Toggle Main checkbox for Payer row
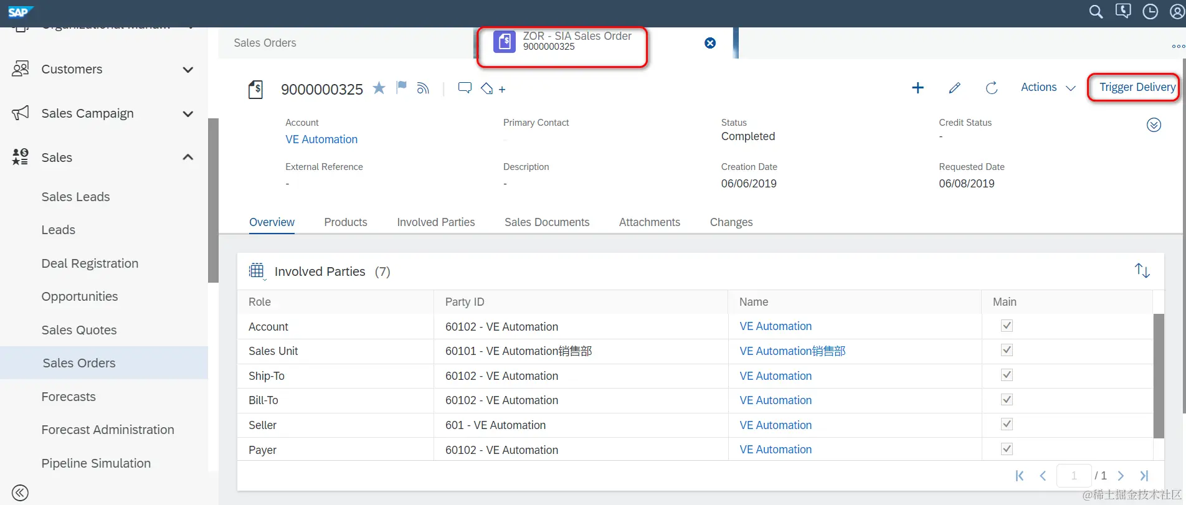This screenshot has width=1186, height=505. click(x=1007, y=449)
